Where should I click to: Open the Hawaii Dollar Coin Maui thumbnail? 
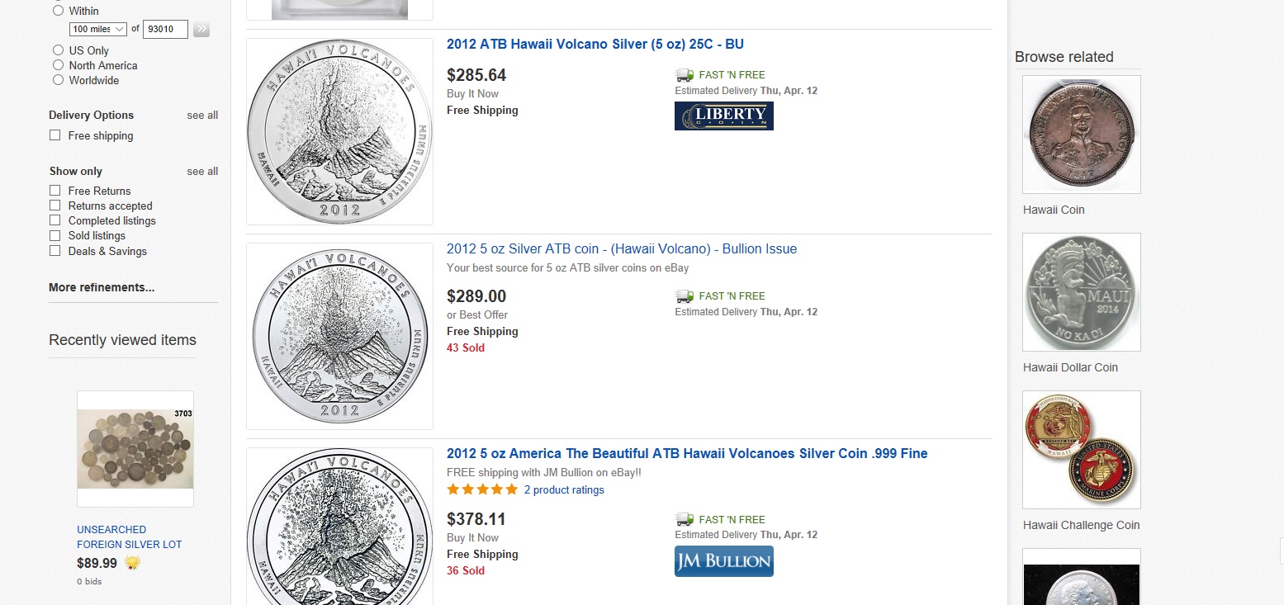pos(1082,292)
